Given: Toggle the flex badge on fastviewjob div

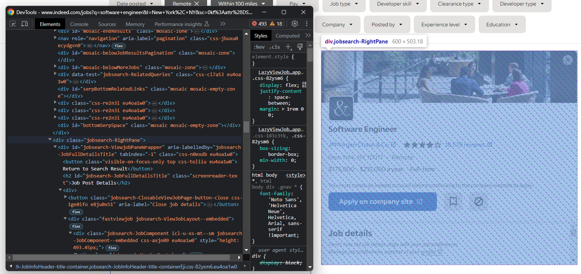Looking at the screenshot, I should (76, 226).
